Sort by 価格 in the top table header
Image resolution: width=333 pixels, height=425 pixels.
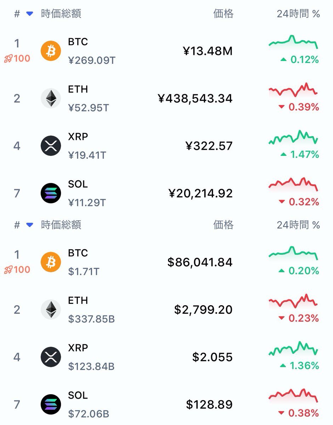[x=223, y=14]
